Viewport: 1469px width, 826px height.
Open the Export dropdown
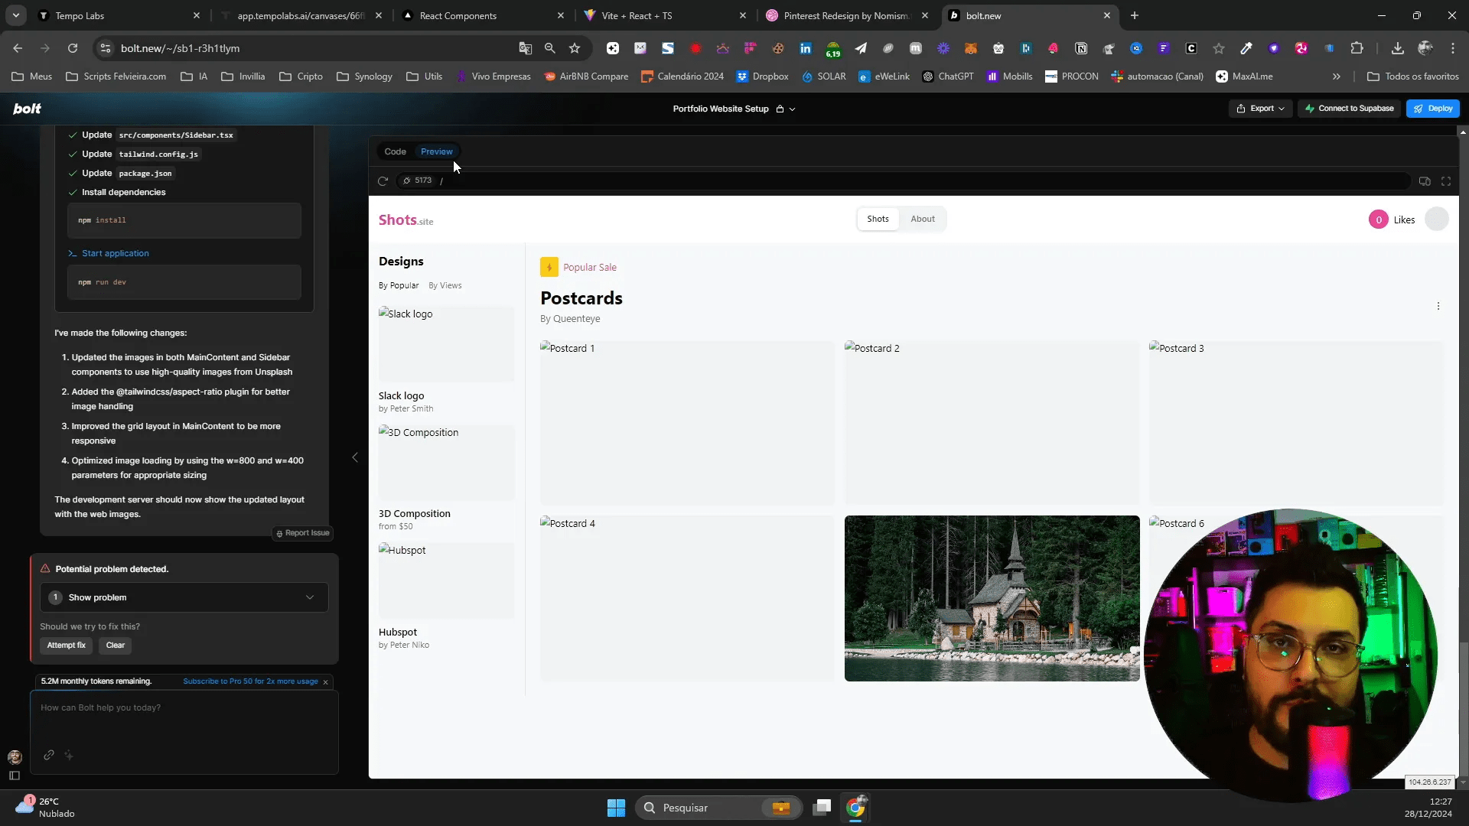[x=1260, y=109]
